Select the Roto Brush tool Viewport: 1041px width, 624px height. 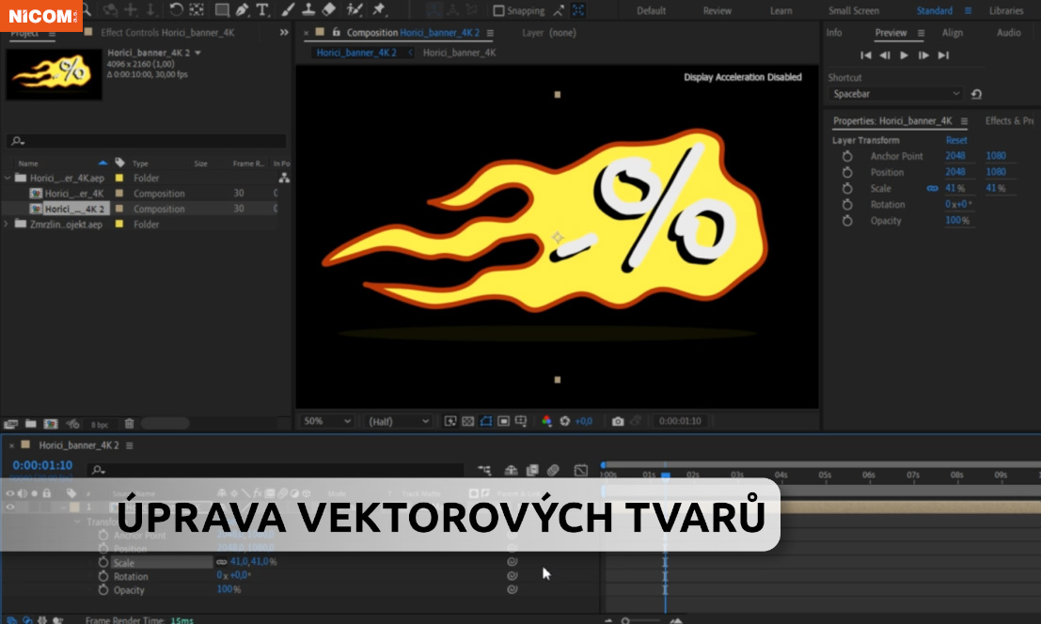click(355, 9)
